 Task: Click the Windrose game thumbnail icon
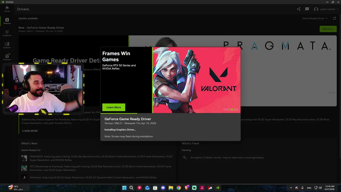pos(24,177)
